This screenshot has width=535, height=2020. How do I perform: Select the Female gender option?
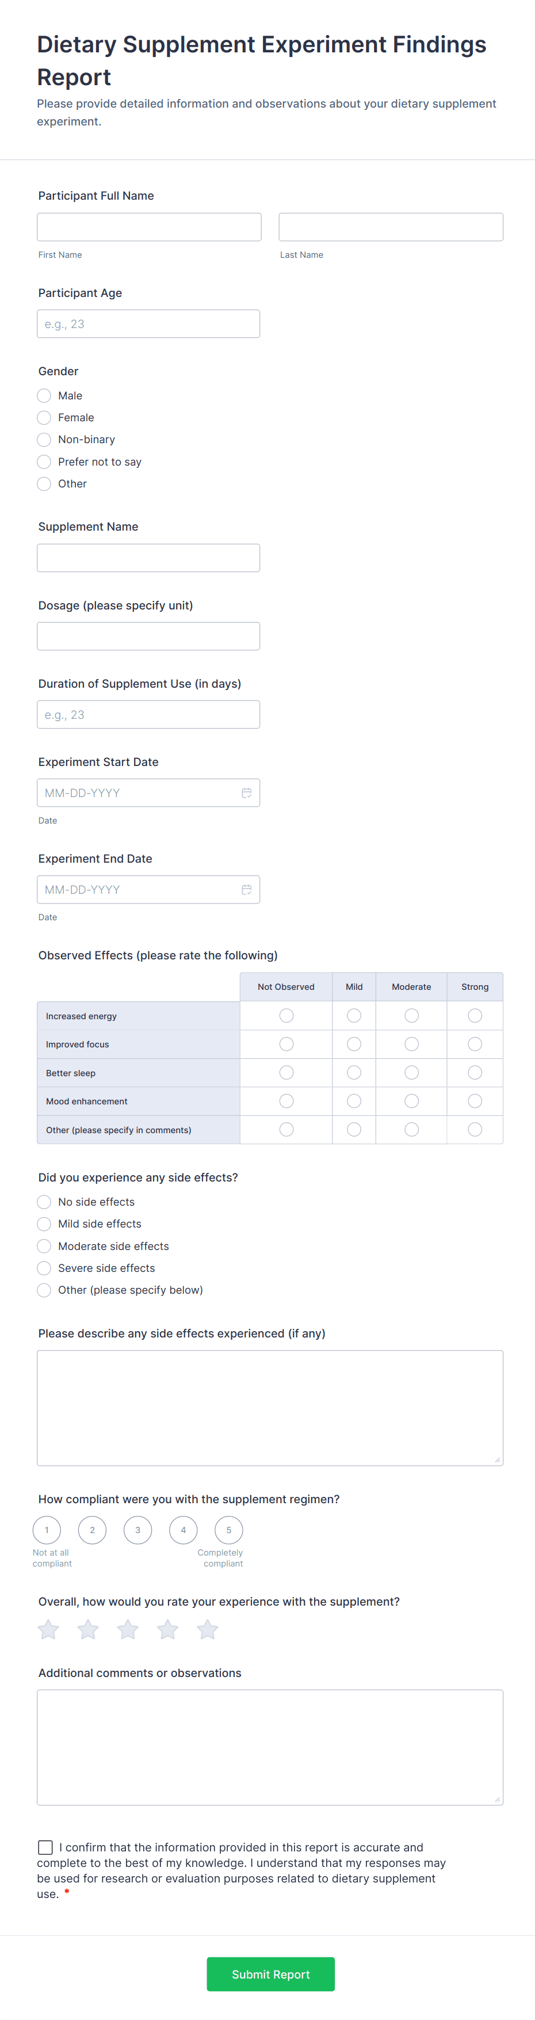coord(45,418)
